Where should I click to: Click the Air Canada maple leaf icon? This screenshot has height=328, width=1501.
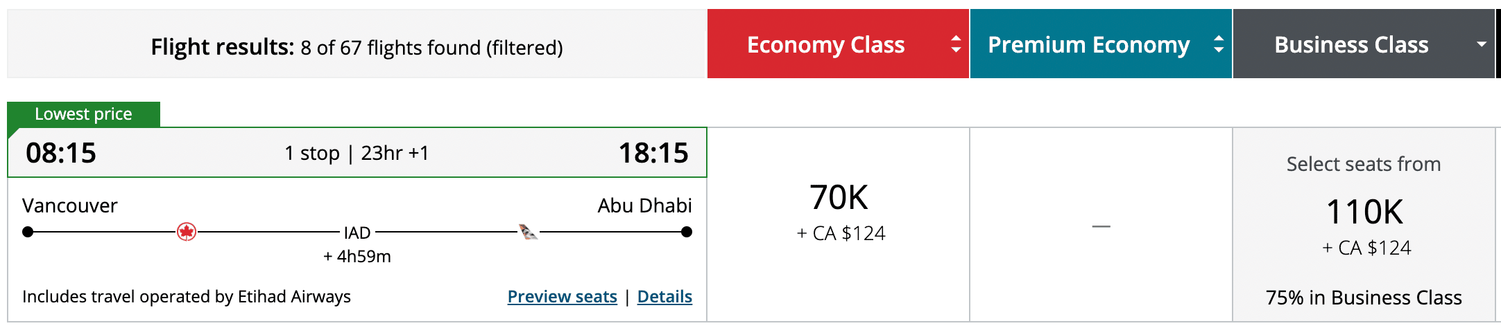(x=186, y=232)
